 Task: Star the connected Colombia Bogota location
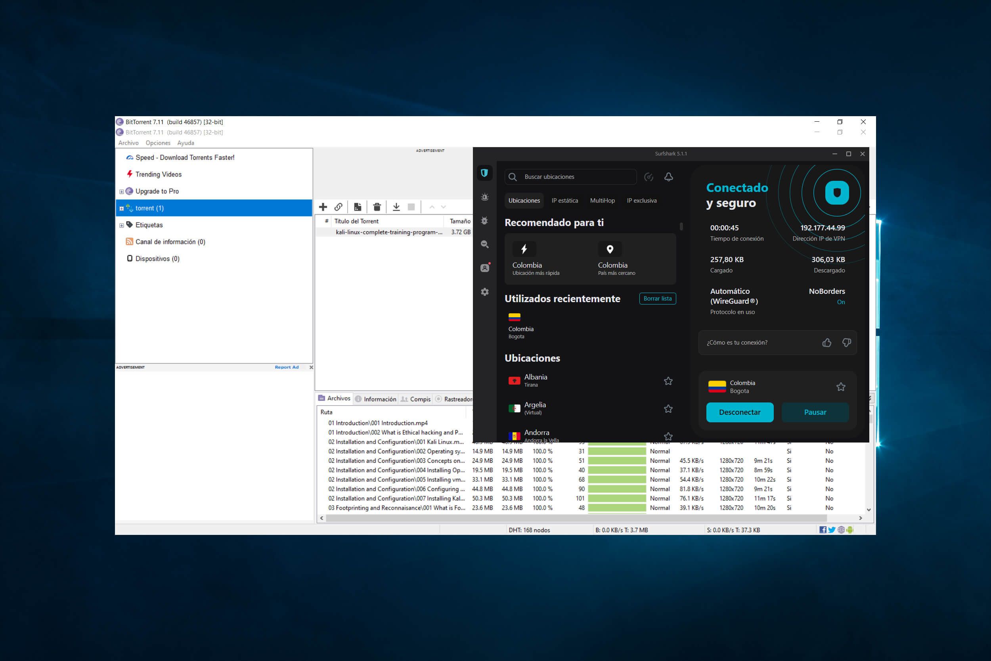(x=841, y=387)
